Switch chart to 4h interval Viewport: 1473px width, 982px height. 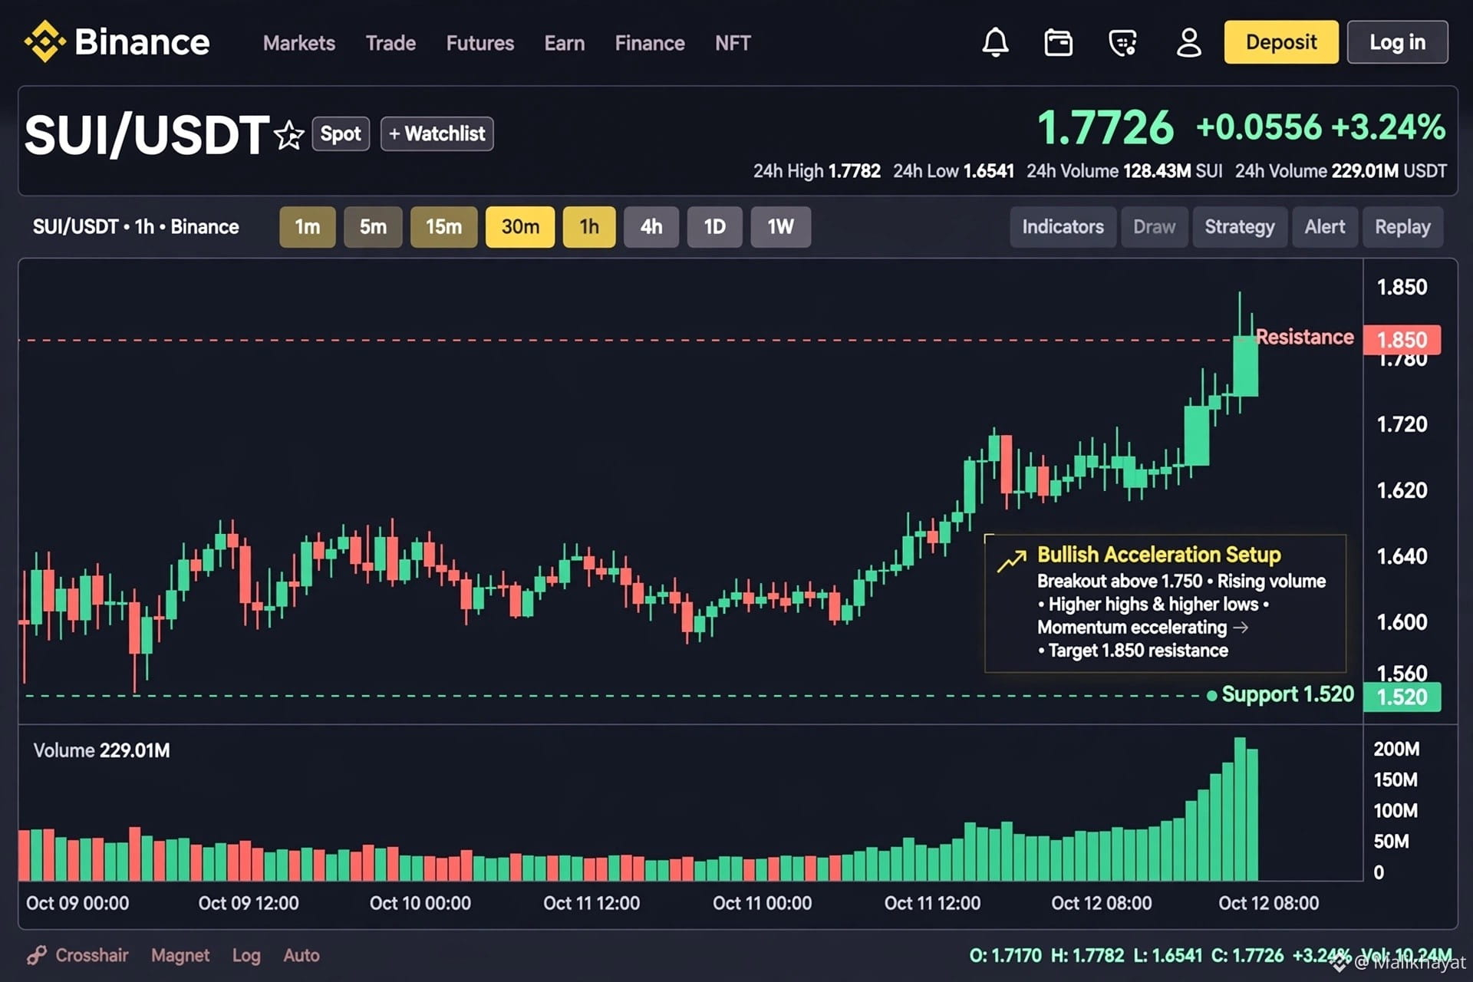click(651, 227)
